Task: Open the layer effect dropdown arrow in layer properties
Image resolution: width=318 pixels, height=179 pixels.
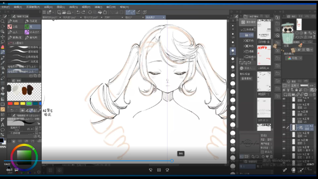Action: click(x=312, y=50)
